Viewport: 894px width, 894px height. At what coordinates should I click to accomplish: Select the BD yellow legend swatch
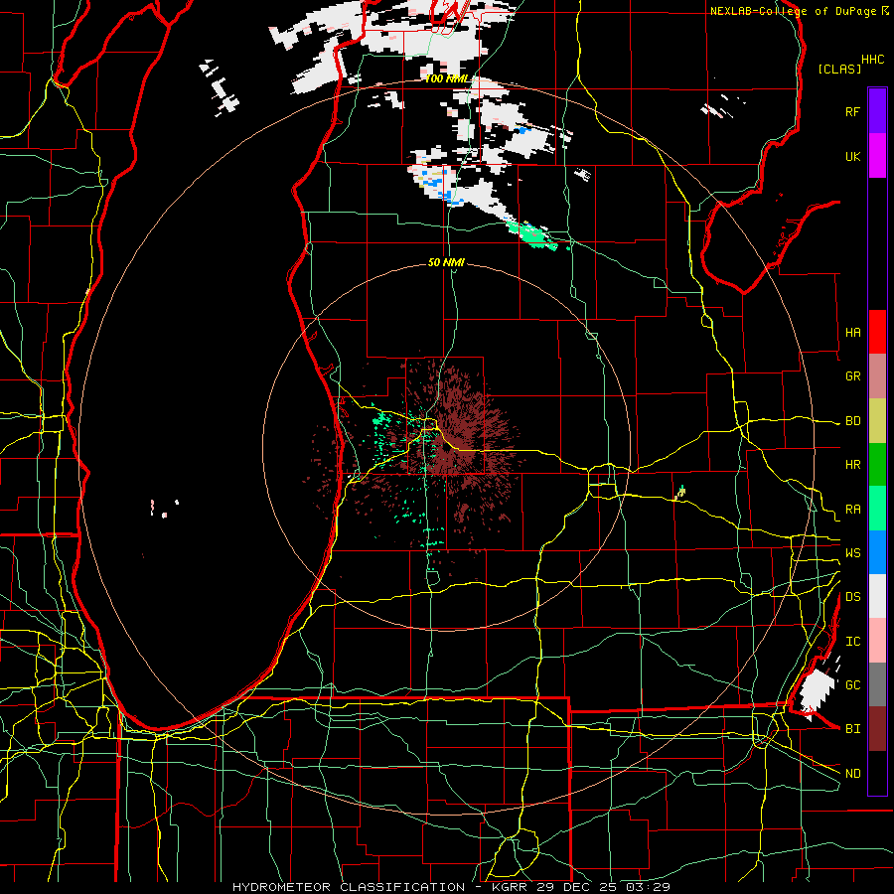pos(877,421)
